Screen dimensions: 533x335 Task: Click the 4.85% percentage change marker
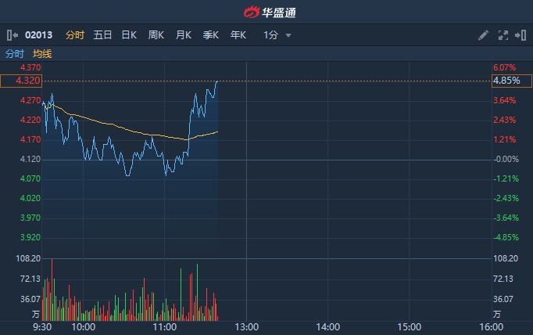(x=511, y=81)
